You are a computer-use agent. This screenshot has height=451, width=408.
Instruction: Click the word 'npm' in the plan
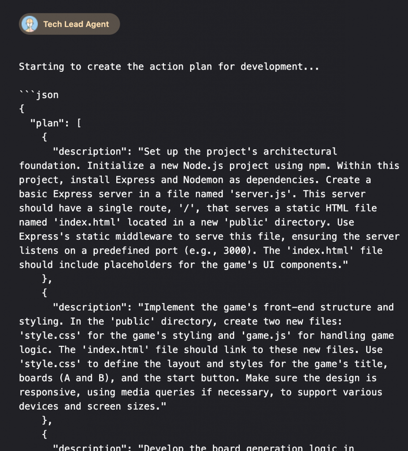click(x=317, y=166)
